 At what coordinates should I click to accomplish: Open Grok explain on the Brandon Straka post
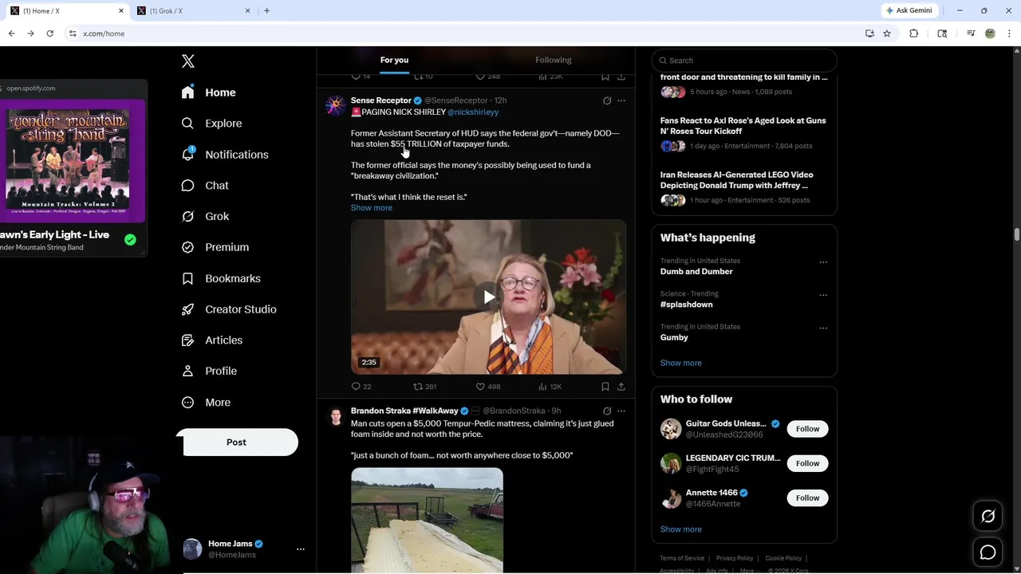pos(607,411)
